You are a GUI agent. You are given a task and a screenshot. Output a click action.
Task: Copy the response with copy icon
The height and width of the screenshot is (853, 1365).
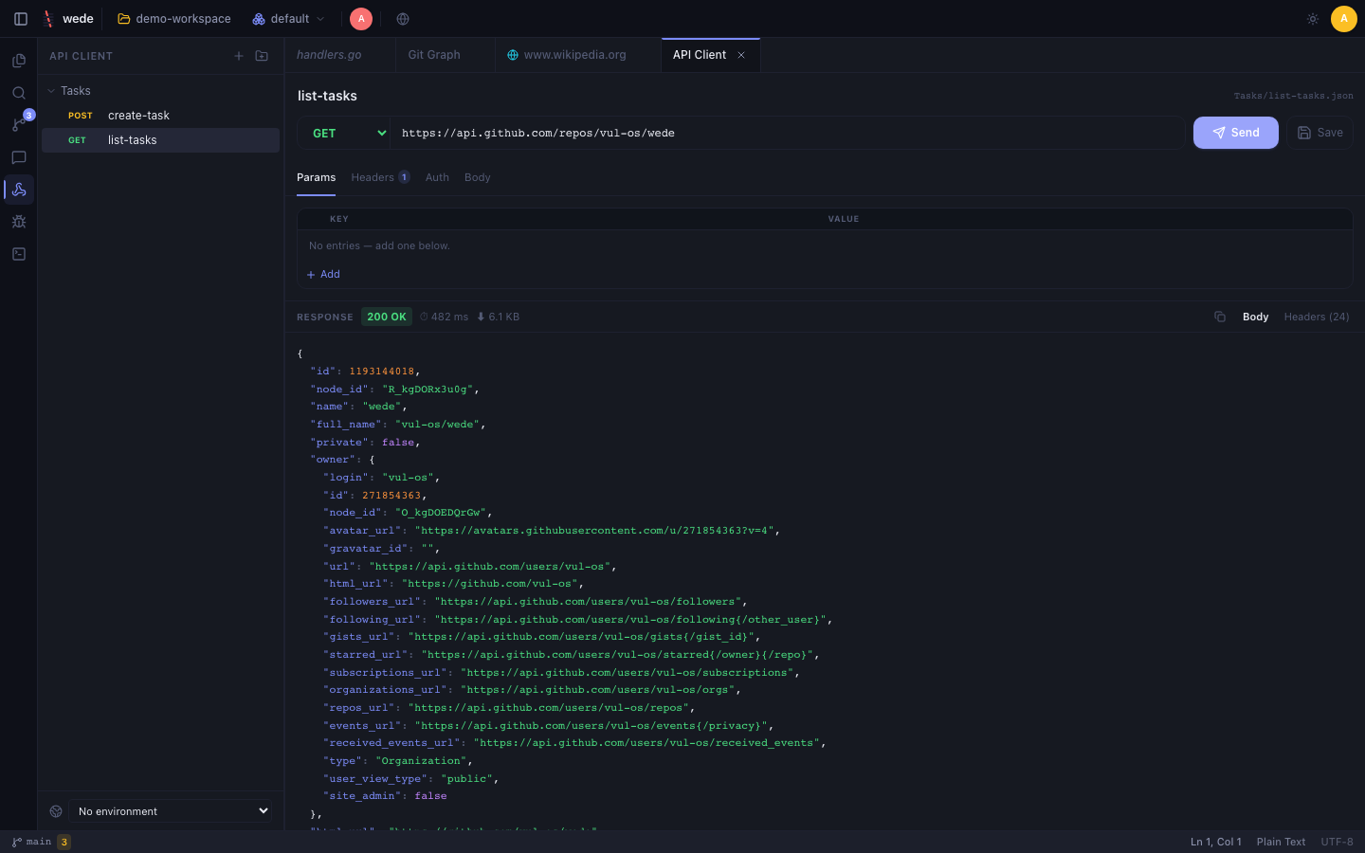pos(1220,317)
